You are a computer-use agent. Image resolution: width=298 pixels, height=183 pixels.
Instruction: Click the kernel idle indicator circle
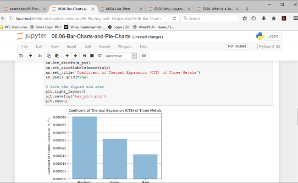278,47
